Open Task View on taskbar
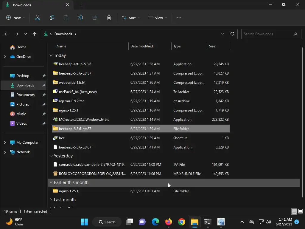 coord(129,222)
